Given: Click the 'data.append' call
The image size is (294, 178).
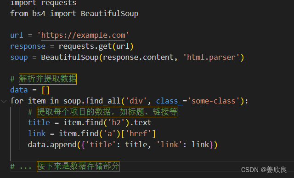Looking at the screenshot, I should (52, 145).
